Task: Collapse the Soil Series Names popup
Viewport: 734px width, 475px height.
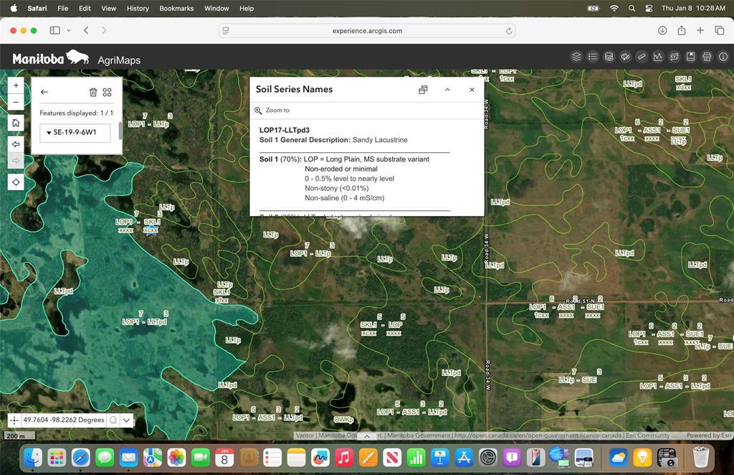Action: coord(447,90)
